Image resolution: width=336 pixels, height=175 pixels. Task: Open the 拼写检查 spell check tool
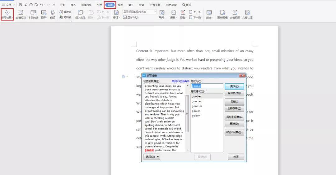(7, 15)
